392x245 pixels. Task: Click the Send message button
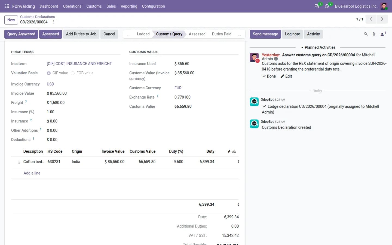tap(265, 34)
